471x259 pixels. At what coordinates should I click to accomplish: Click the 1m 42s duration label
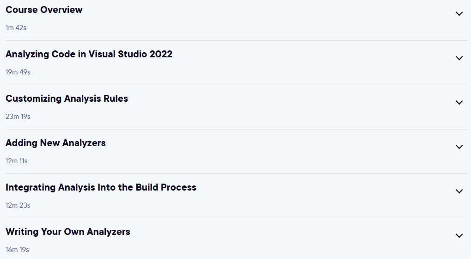click(x=16, y=28)
